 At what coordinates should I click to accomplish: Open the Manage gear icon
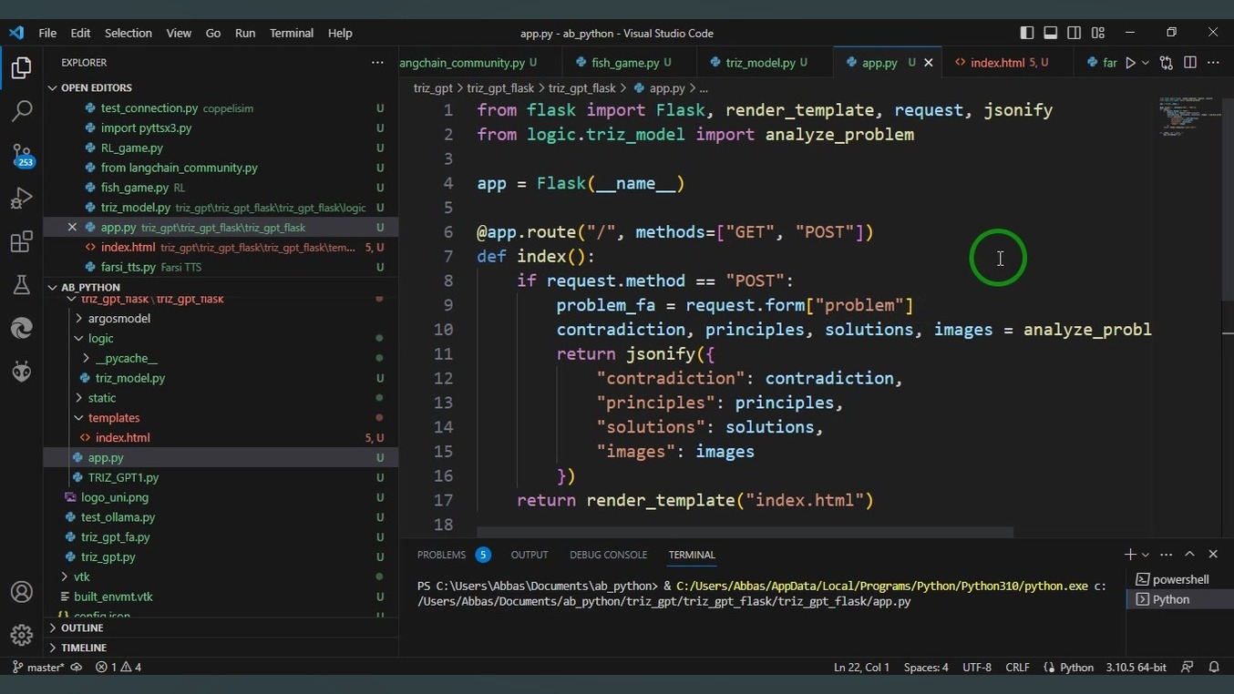tap(22, 635)
